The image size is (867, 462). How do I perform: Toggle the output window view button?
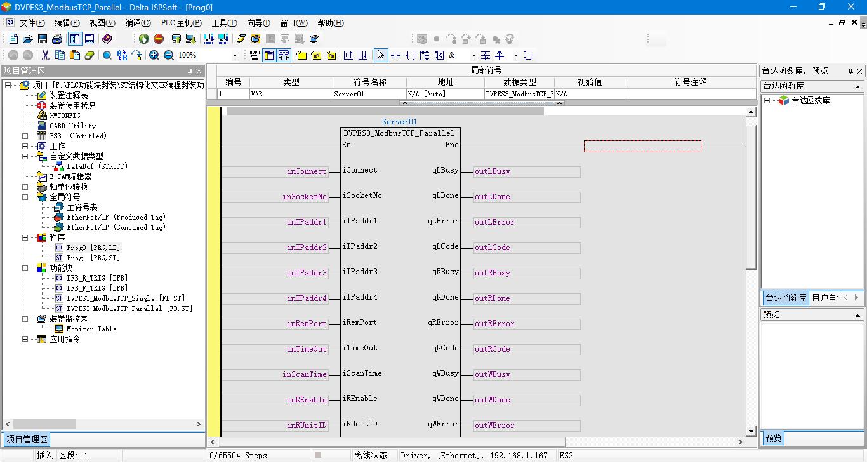[89, 39]
